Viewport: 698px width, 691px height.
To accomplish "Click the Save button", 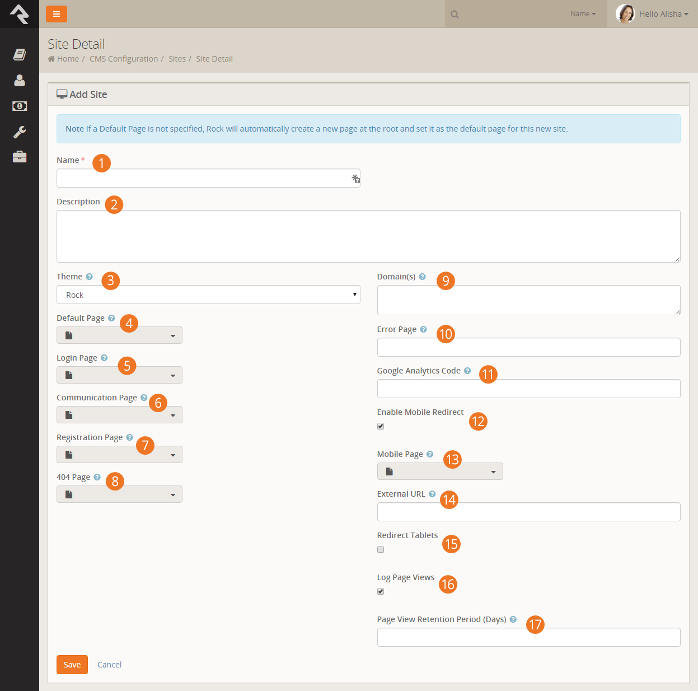I will pyautogui.click(x=72, y=665).
